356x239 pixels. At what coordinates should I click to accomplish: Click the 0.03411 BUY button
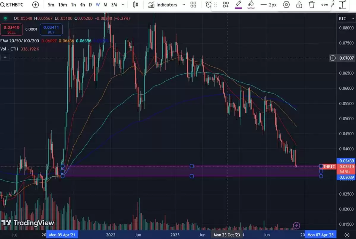pos(51,29)
